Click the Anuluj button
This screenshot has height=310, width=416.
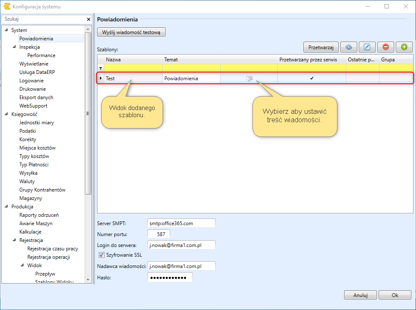pyautogui.click(x=360, y=295)
